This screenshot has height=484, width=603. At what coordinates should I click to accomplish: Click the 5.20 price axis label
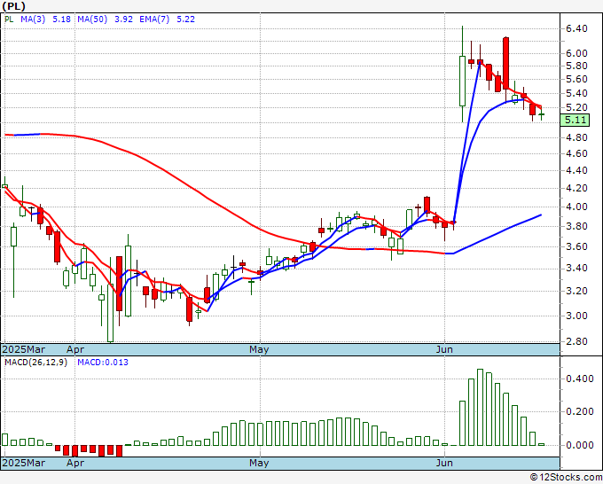[x=576, y=107]
